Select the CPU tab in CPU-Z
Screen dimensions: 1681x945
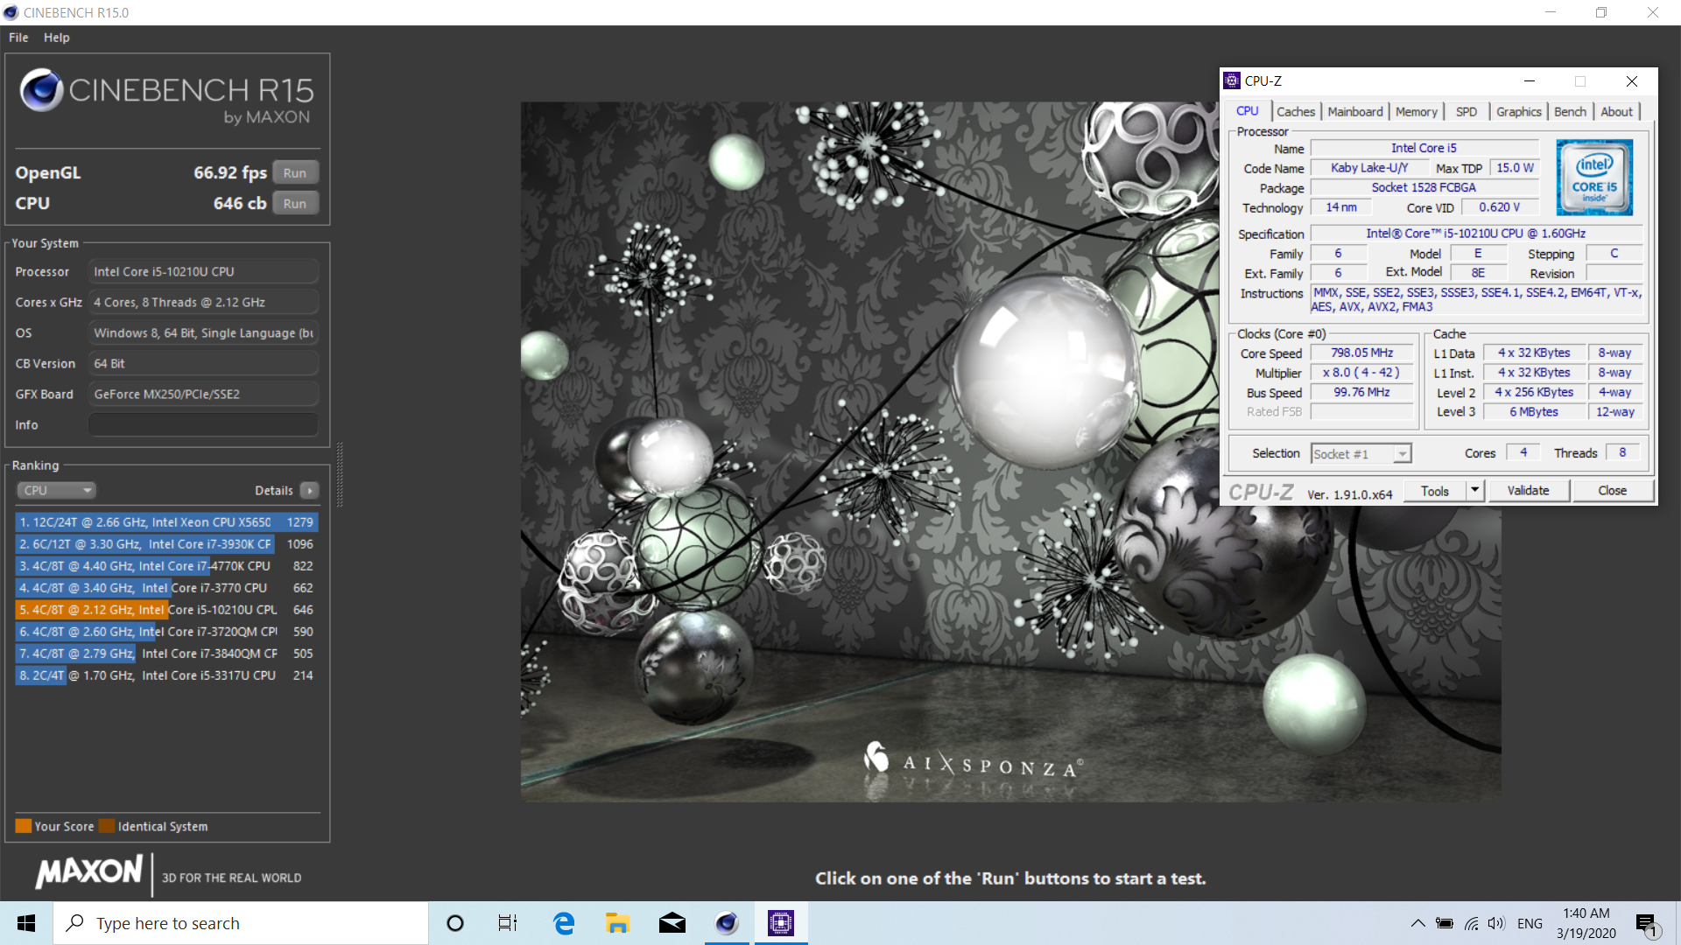pos(1247,110)
